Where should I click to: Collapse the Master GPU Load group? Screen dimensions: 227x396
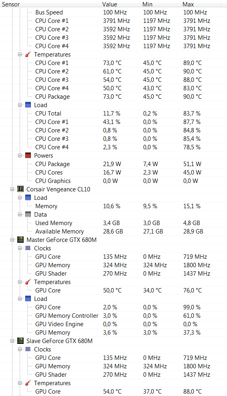[x=20, y=299]
